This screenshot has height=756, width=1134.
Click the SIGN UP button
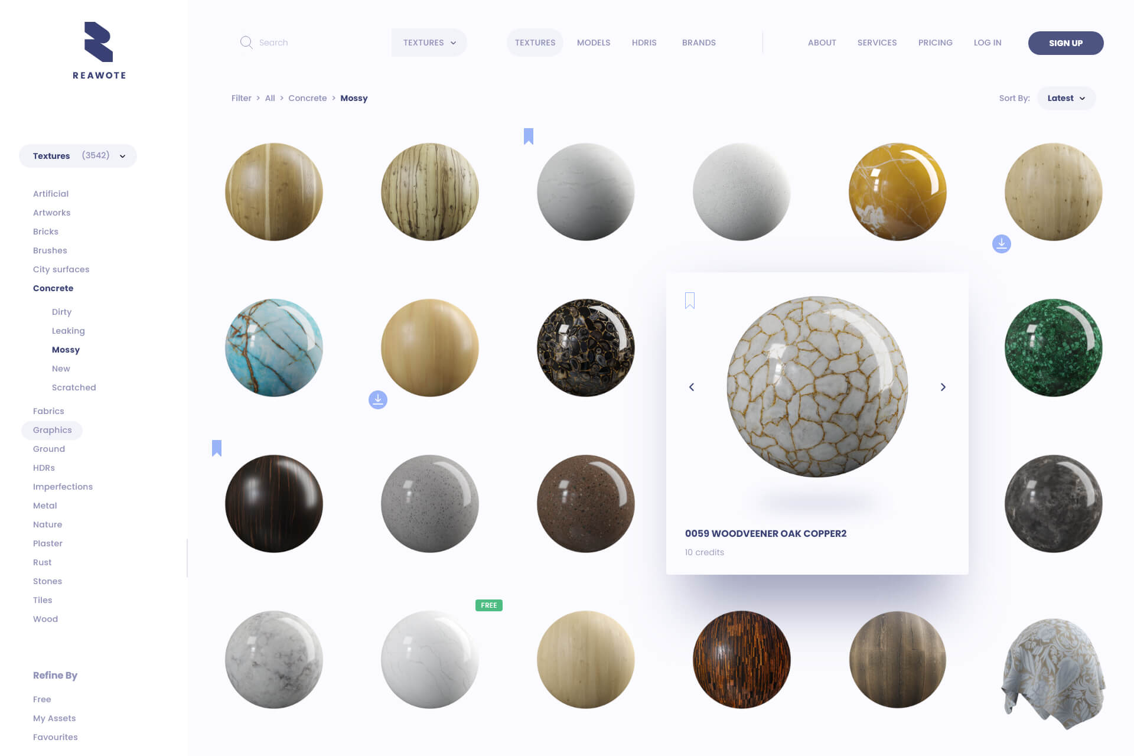[1065, 43]
